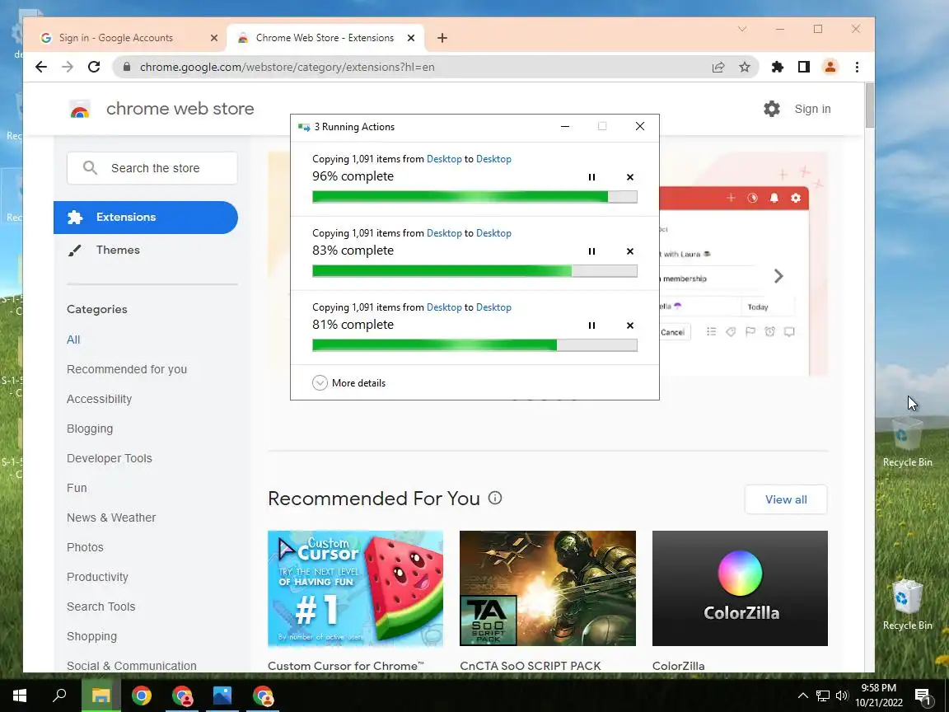
Task: Bookmark this page with the star
Action: tap(745, 67)
